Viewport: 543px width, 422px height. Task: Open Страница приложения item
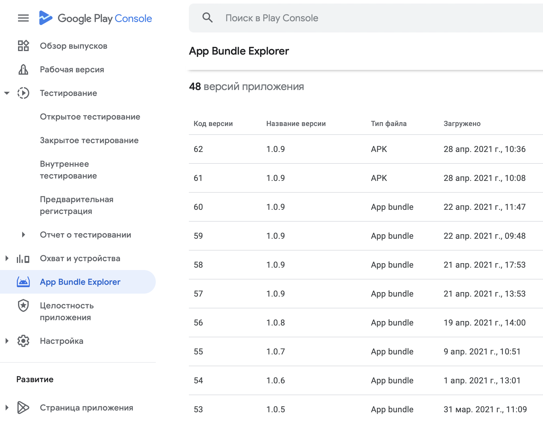pos(86,408)
